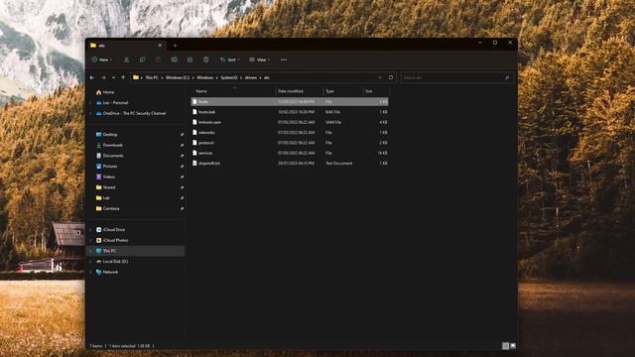The height and width of the screenshot is (357, 635).
Task: Open Documents in quick access
Action: tap(113, 156)
